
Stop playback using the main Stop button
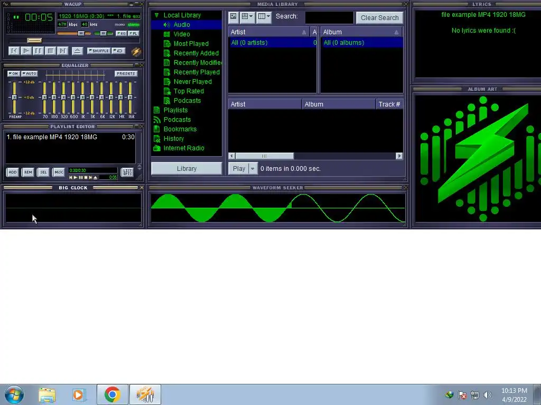(x=50, y=51)
